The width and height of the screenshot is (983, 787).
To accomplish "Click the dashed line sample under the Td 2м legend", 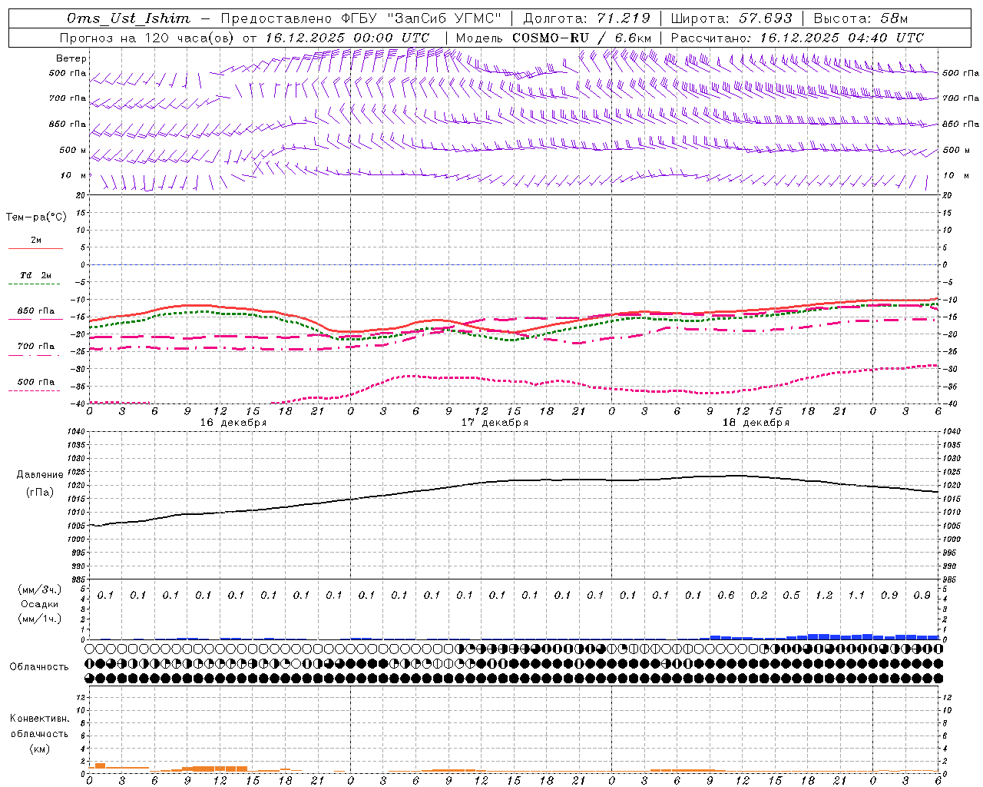I will point(35,284).
